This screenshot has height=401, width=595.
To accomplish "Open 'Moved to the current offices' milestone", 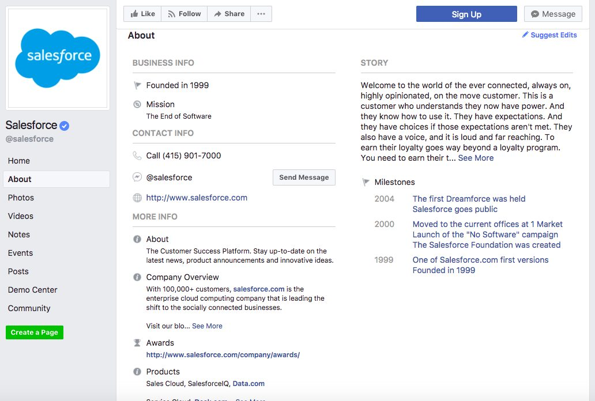I will [x=488, y=224].
